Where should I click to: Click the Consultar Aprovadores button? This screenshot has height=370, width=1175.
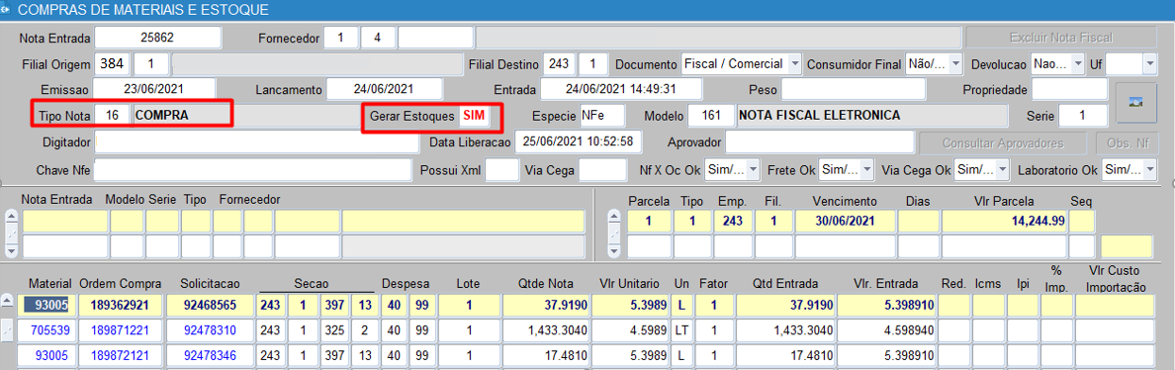click(1003, 142)
